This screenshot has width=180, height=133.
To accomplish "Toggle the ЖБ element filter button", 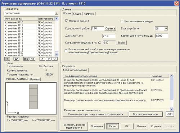I will tap(26, 59).
